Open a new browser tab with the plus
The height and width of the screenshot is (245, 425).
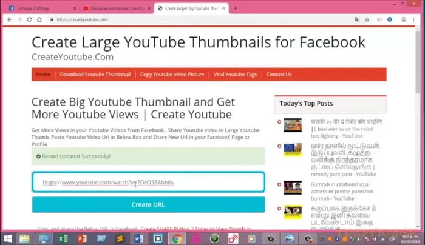[x=236, y=8]
